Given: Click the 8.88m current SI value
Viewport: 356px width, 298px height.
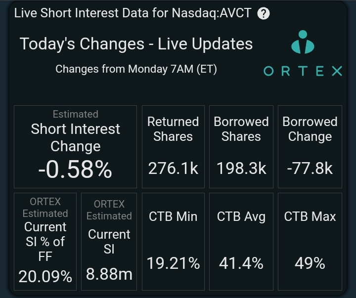Looking at the screenshot, I should point(109,274).
